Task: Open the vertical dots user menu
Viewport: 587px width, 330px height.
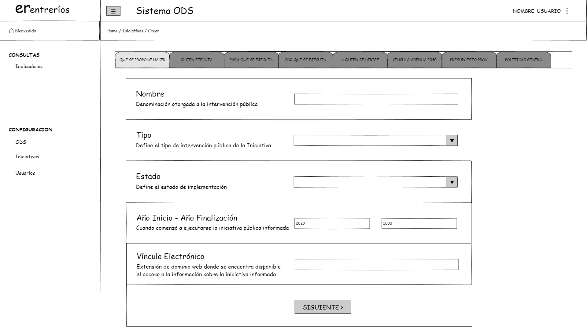Action: [x=567, y=11]
